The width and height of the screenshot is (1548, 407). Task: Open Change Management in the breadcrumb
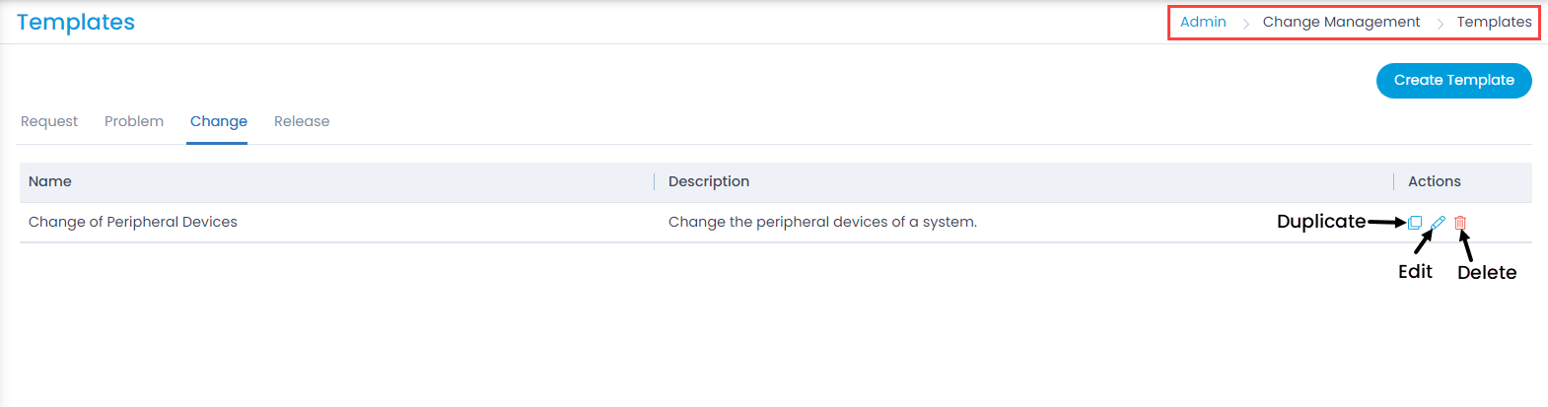[1341, 22]
